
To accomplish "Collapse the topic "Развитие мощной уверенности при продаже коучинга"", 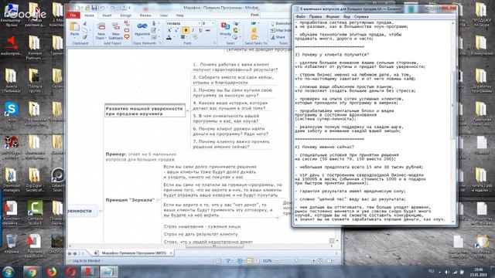I will click(187, 110).
